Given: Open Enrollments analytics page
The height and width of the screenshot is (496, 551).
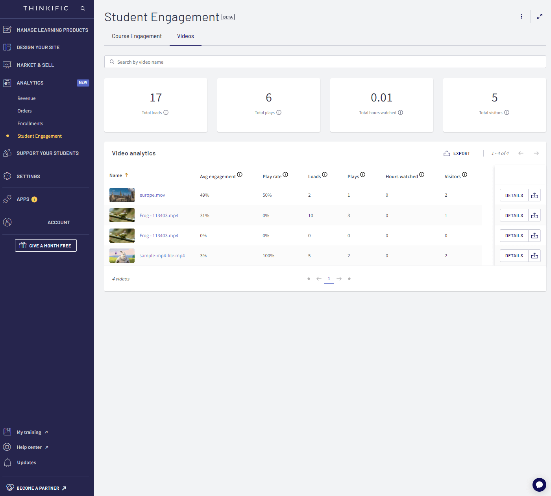Looking at the screenshot, I should click(30, 124).
